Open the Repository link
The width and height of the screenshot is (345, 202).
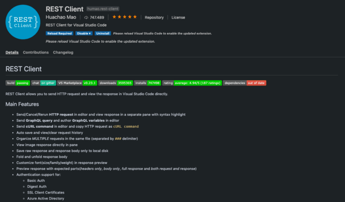pos(154,18)
